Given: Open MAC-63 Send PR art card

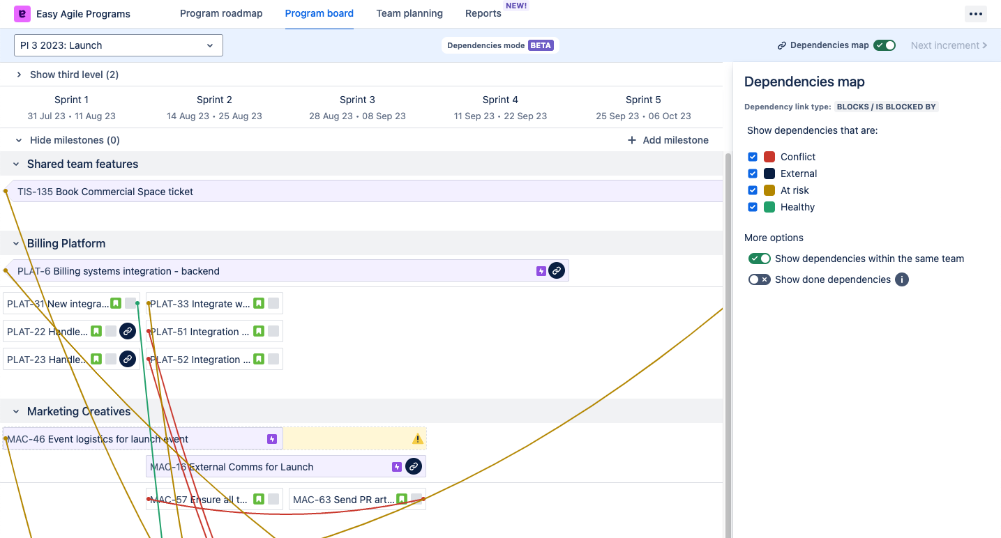Looking at the screenshot, I should pyautogui.click(x=357, y=499).
